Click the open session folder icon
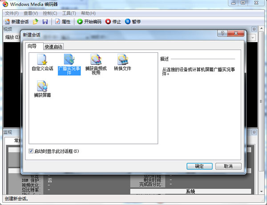The width and height of the screenshot is (267, 205). tap(36, 21)
